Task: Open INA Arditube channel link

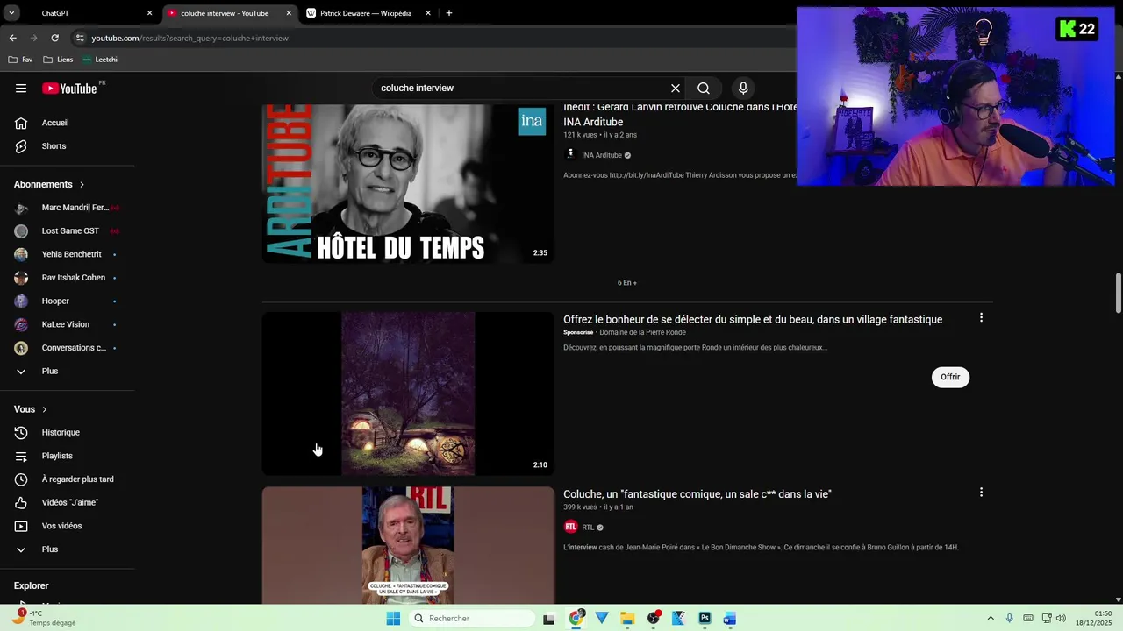Action: pyautogui.click(x=602, y=155)
